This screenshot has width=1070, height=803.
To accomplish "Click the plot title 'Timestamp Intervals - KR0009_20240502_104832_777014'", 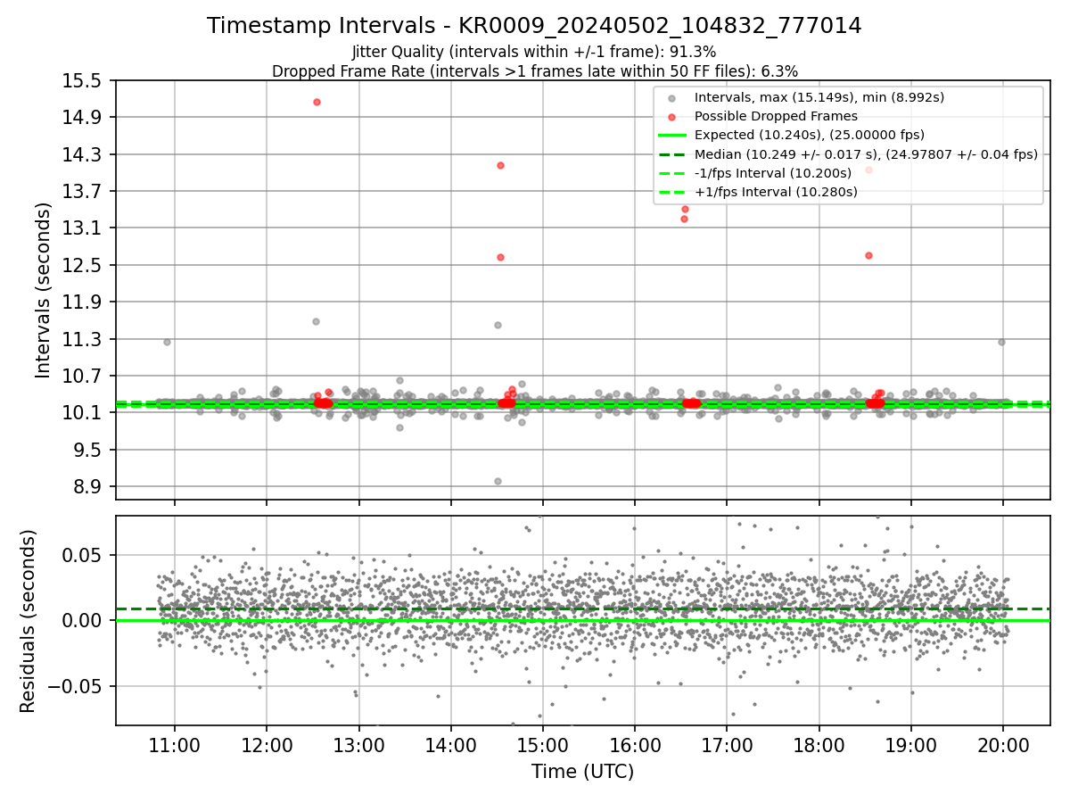I will point(534,26).
